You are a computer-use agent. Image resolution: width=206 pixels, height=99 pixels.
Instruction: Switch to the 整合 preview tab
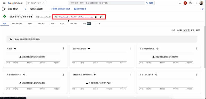click(87, 24)
